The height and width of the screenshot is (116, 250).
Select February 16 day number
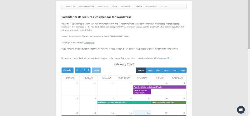[x=148, y=113]
